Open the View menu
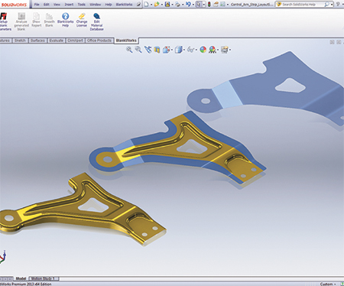344x286 pixels. (x=57, y=5)
